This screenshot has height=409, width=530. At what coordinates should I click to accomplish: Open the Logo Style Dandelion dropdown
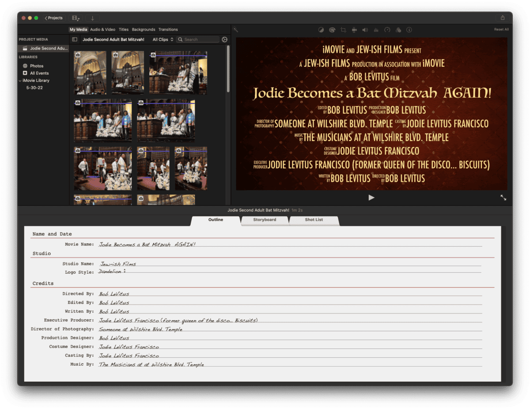click(x=112, y=271)
